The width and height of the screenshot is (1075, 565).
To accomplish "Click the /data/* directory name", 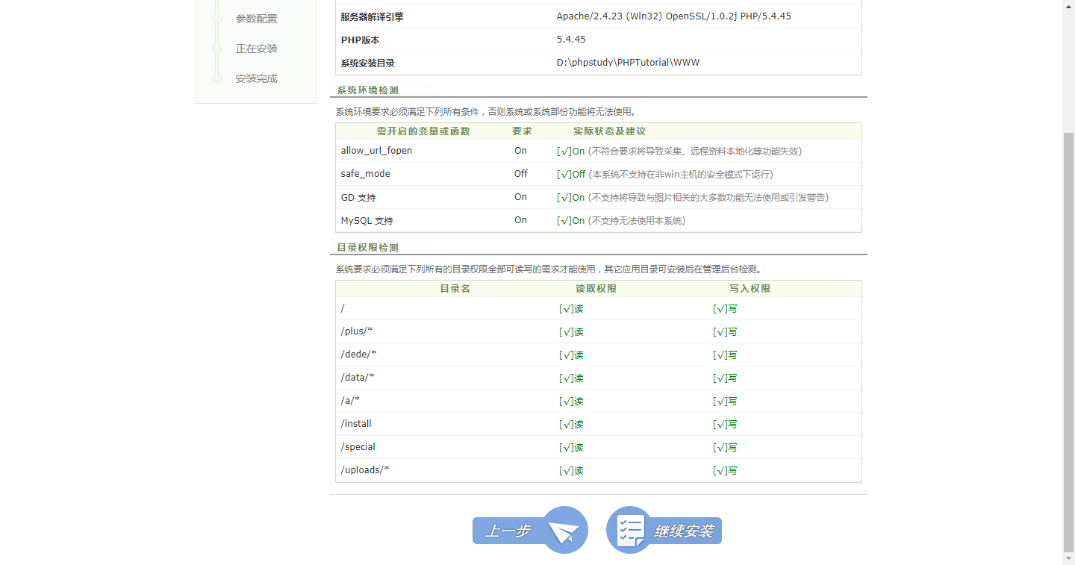I will (358, 378).
